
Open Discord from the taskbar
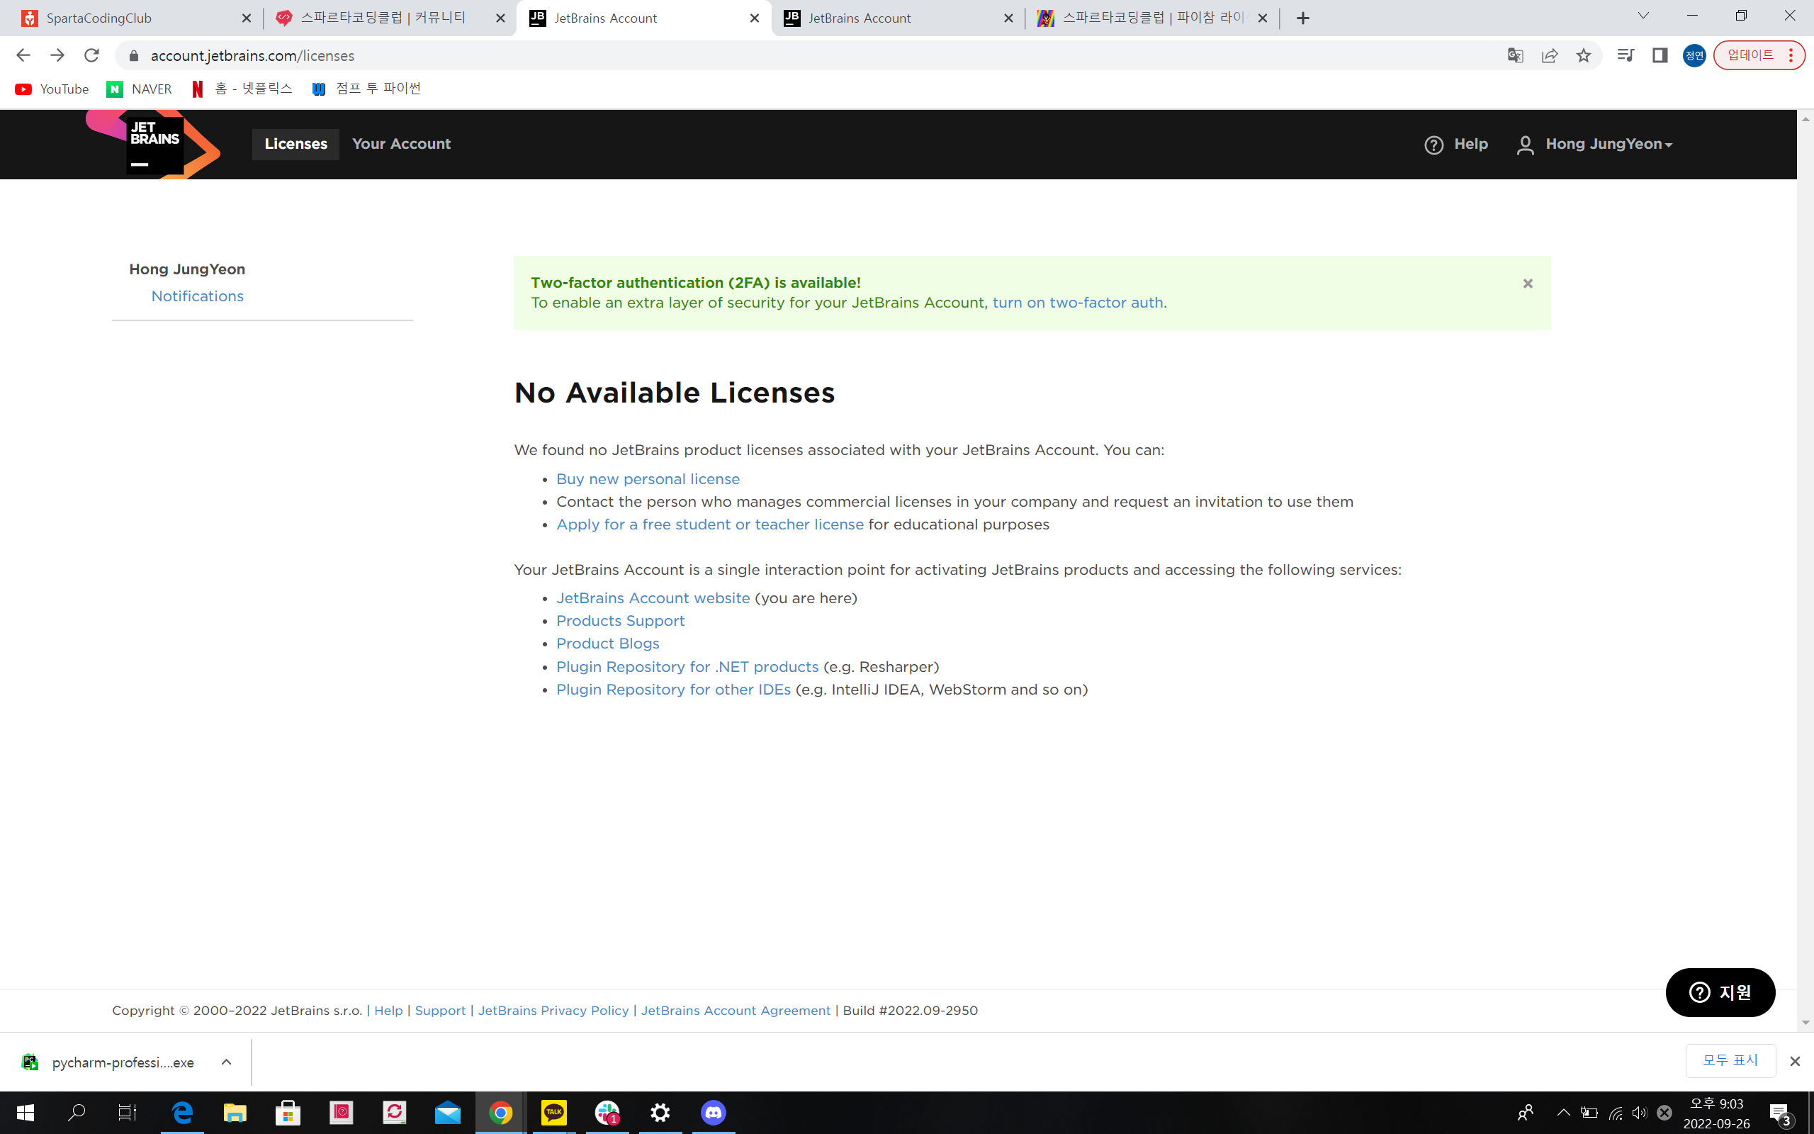714,1113
